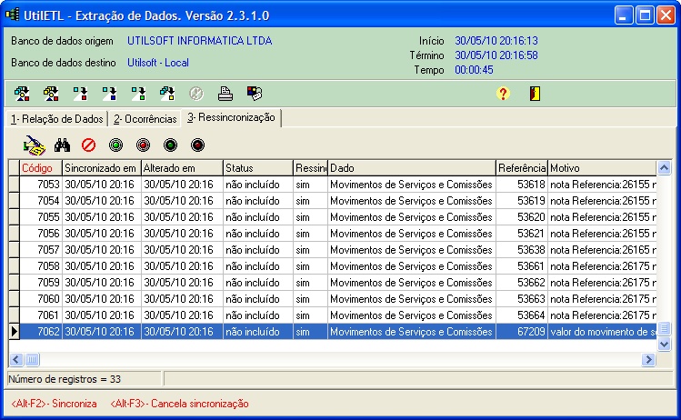
Task: Click the red ringed light icon
Action: 143,145
